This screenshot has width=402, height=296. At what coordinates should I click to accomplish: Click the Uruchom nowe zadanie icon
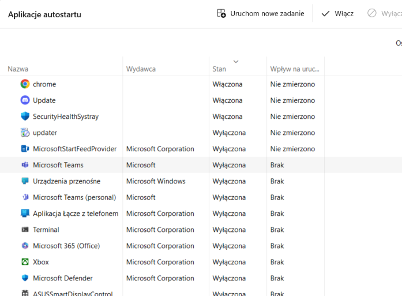pos(221,13)
